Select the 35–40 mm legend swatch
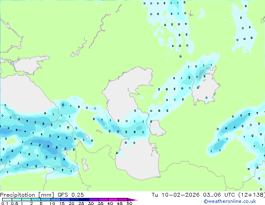This screenshot has height=205, width=265. [x=103, y=200]
